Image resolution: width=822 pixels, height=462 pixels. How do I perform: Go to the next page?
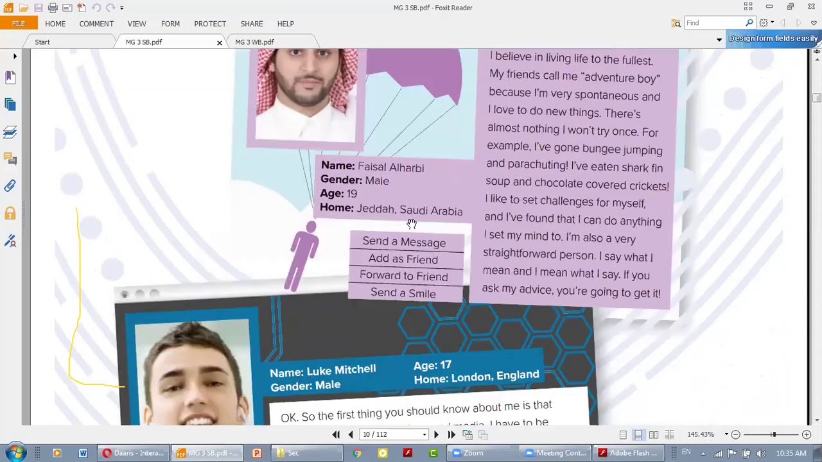(436, 434)
